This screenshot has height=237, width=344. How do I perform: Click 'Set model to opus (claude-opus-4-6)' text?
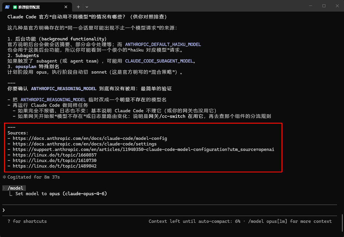point(61,194)
